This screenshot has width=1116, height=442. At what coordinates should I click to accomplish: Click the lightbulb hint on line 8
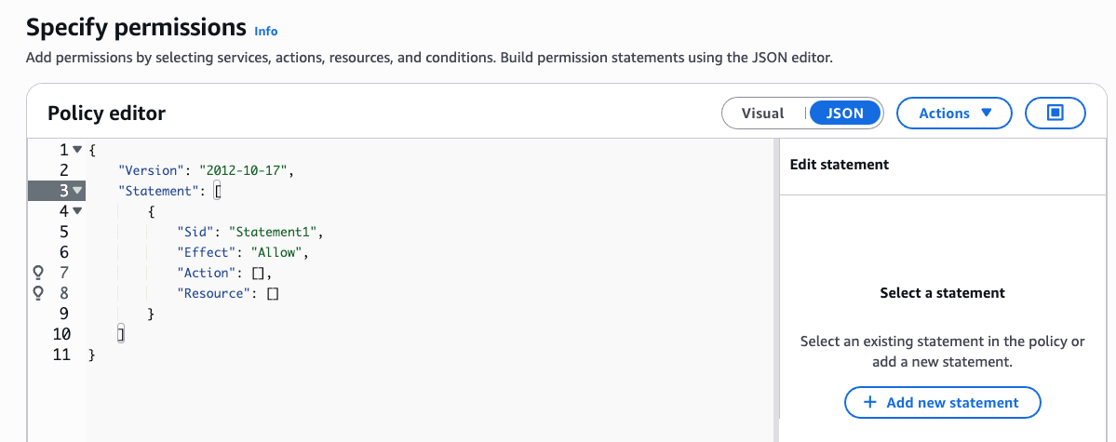(x=38, y=293)
